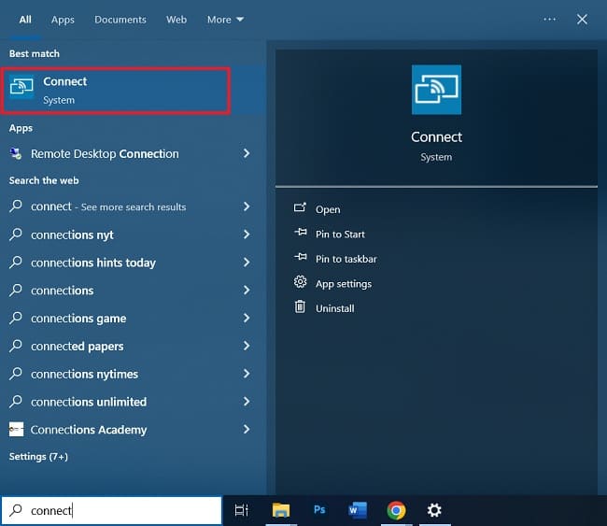Open the More filter dropdown

(x=225, y=20)
